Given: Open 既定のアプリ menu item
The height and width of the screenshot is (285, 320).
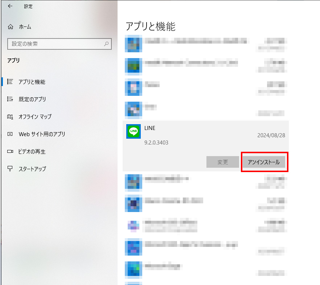Looking at the screenshot, I should coord(32,99).
